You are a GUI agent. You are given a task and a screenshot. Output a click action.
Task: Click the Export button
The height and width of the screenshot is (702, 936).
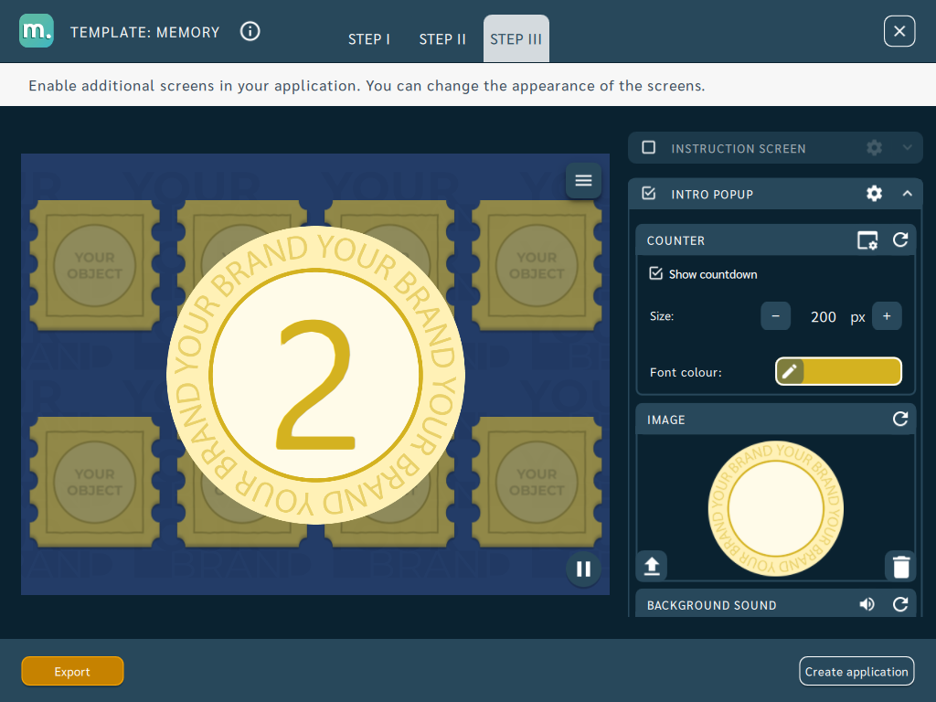pyautogui.click(x=72, y=672)
